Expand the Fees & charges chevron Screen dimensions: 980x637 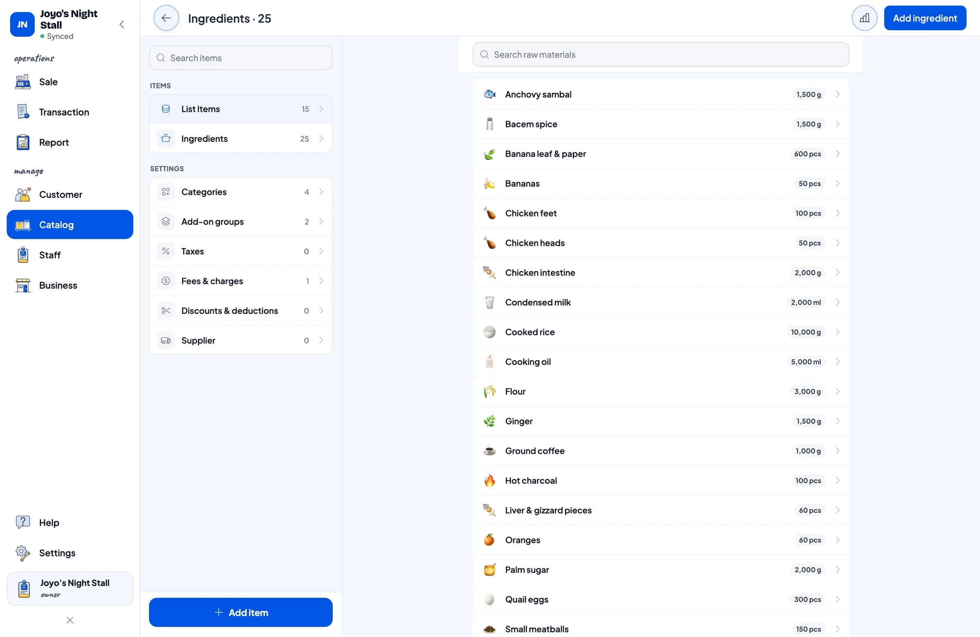tap(321, 281)
